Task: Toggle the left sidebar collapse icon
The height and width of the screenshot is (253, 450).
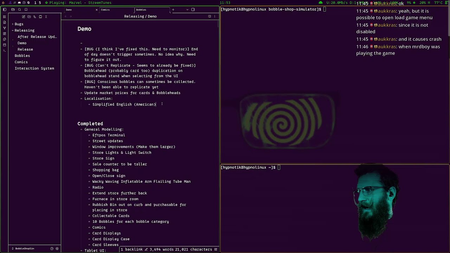Action: pos(4,9)
